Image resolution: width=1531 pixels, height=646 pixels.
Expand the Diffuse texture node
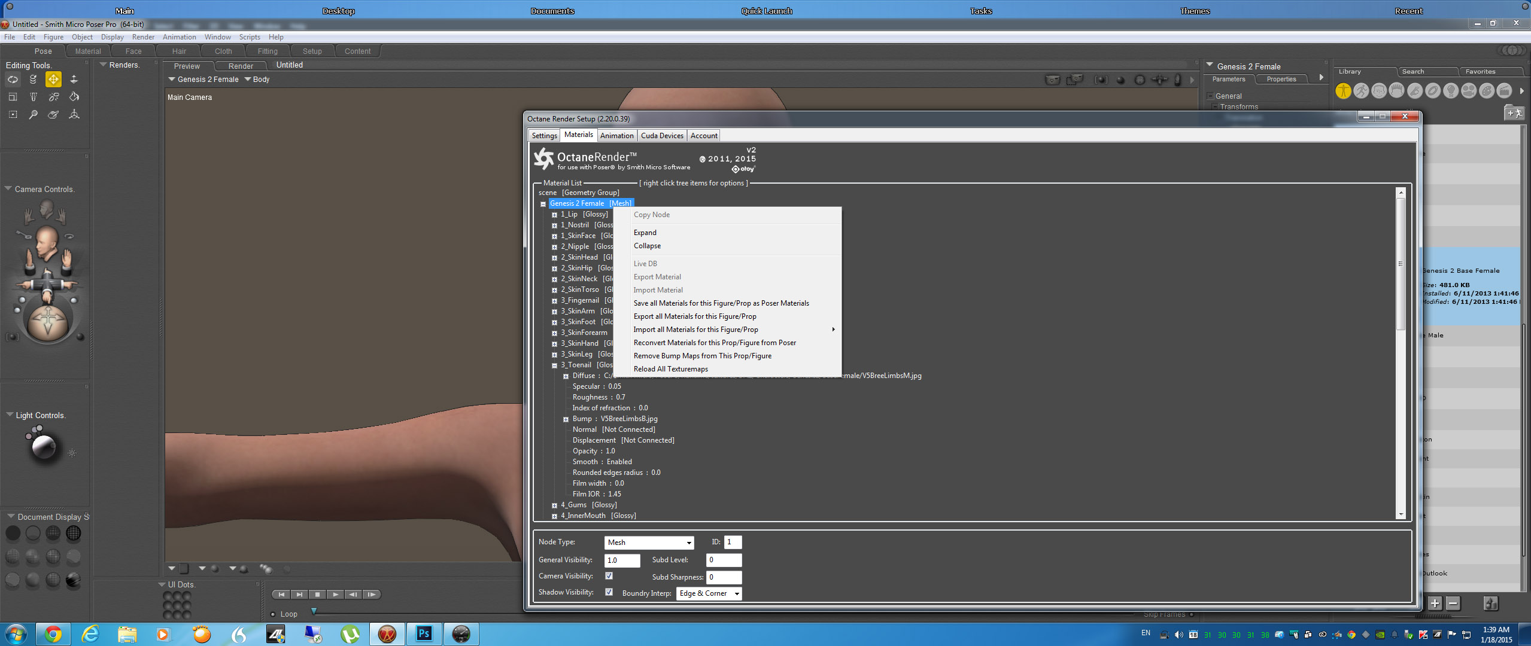pyautogui.click(x=566, y=376)
